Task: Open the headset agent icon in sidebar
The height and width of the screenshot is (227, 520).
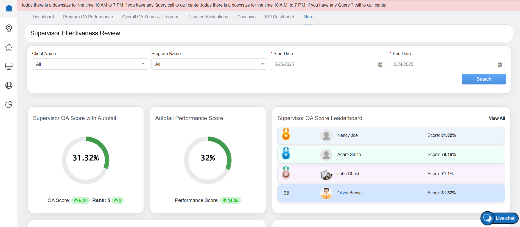Action: click(9, 28)
